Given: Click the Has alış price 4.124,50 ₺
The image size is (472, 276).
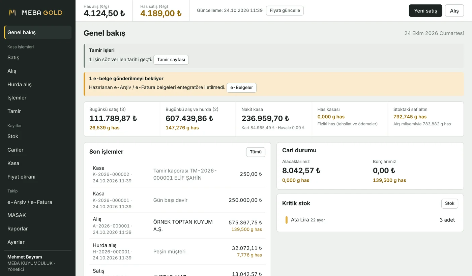Looking at the screenshot, I should click(104, 13).
